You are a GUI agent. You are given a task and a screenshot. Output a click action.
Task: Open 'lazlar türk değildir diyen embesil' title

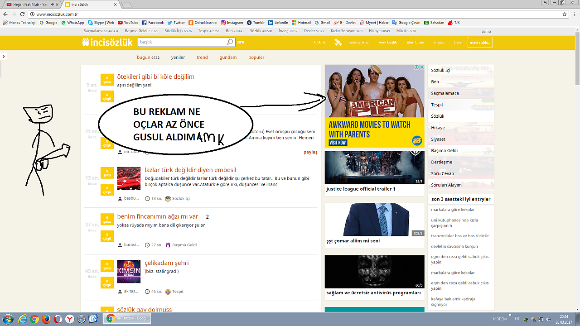pos(190,170)
